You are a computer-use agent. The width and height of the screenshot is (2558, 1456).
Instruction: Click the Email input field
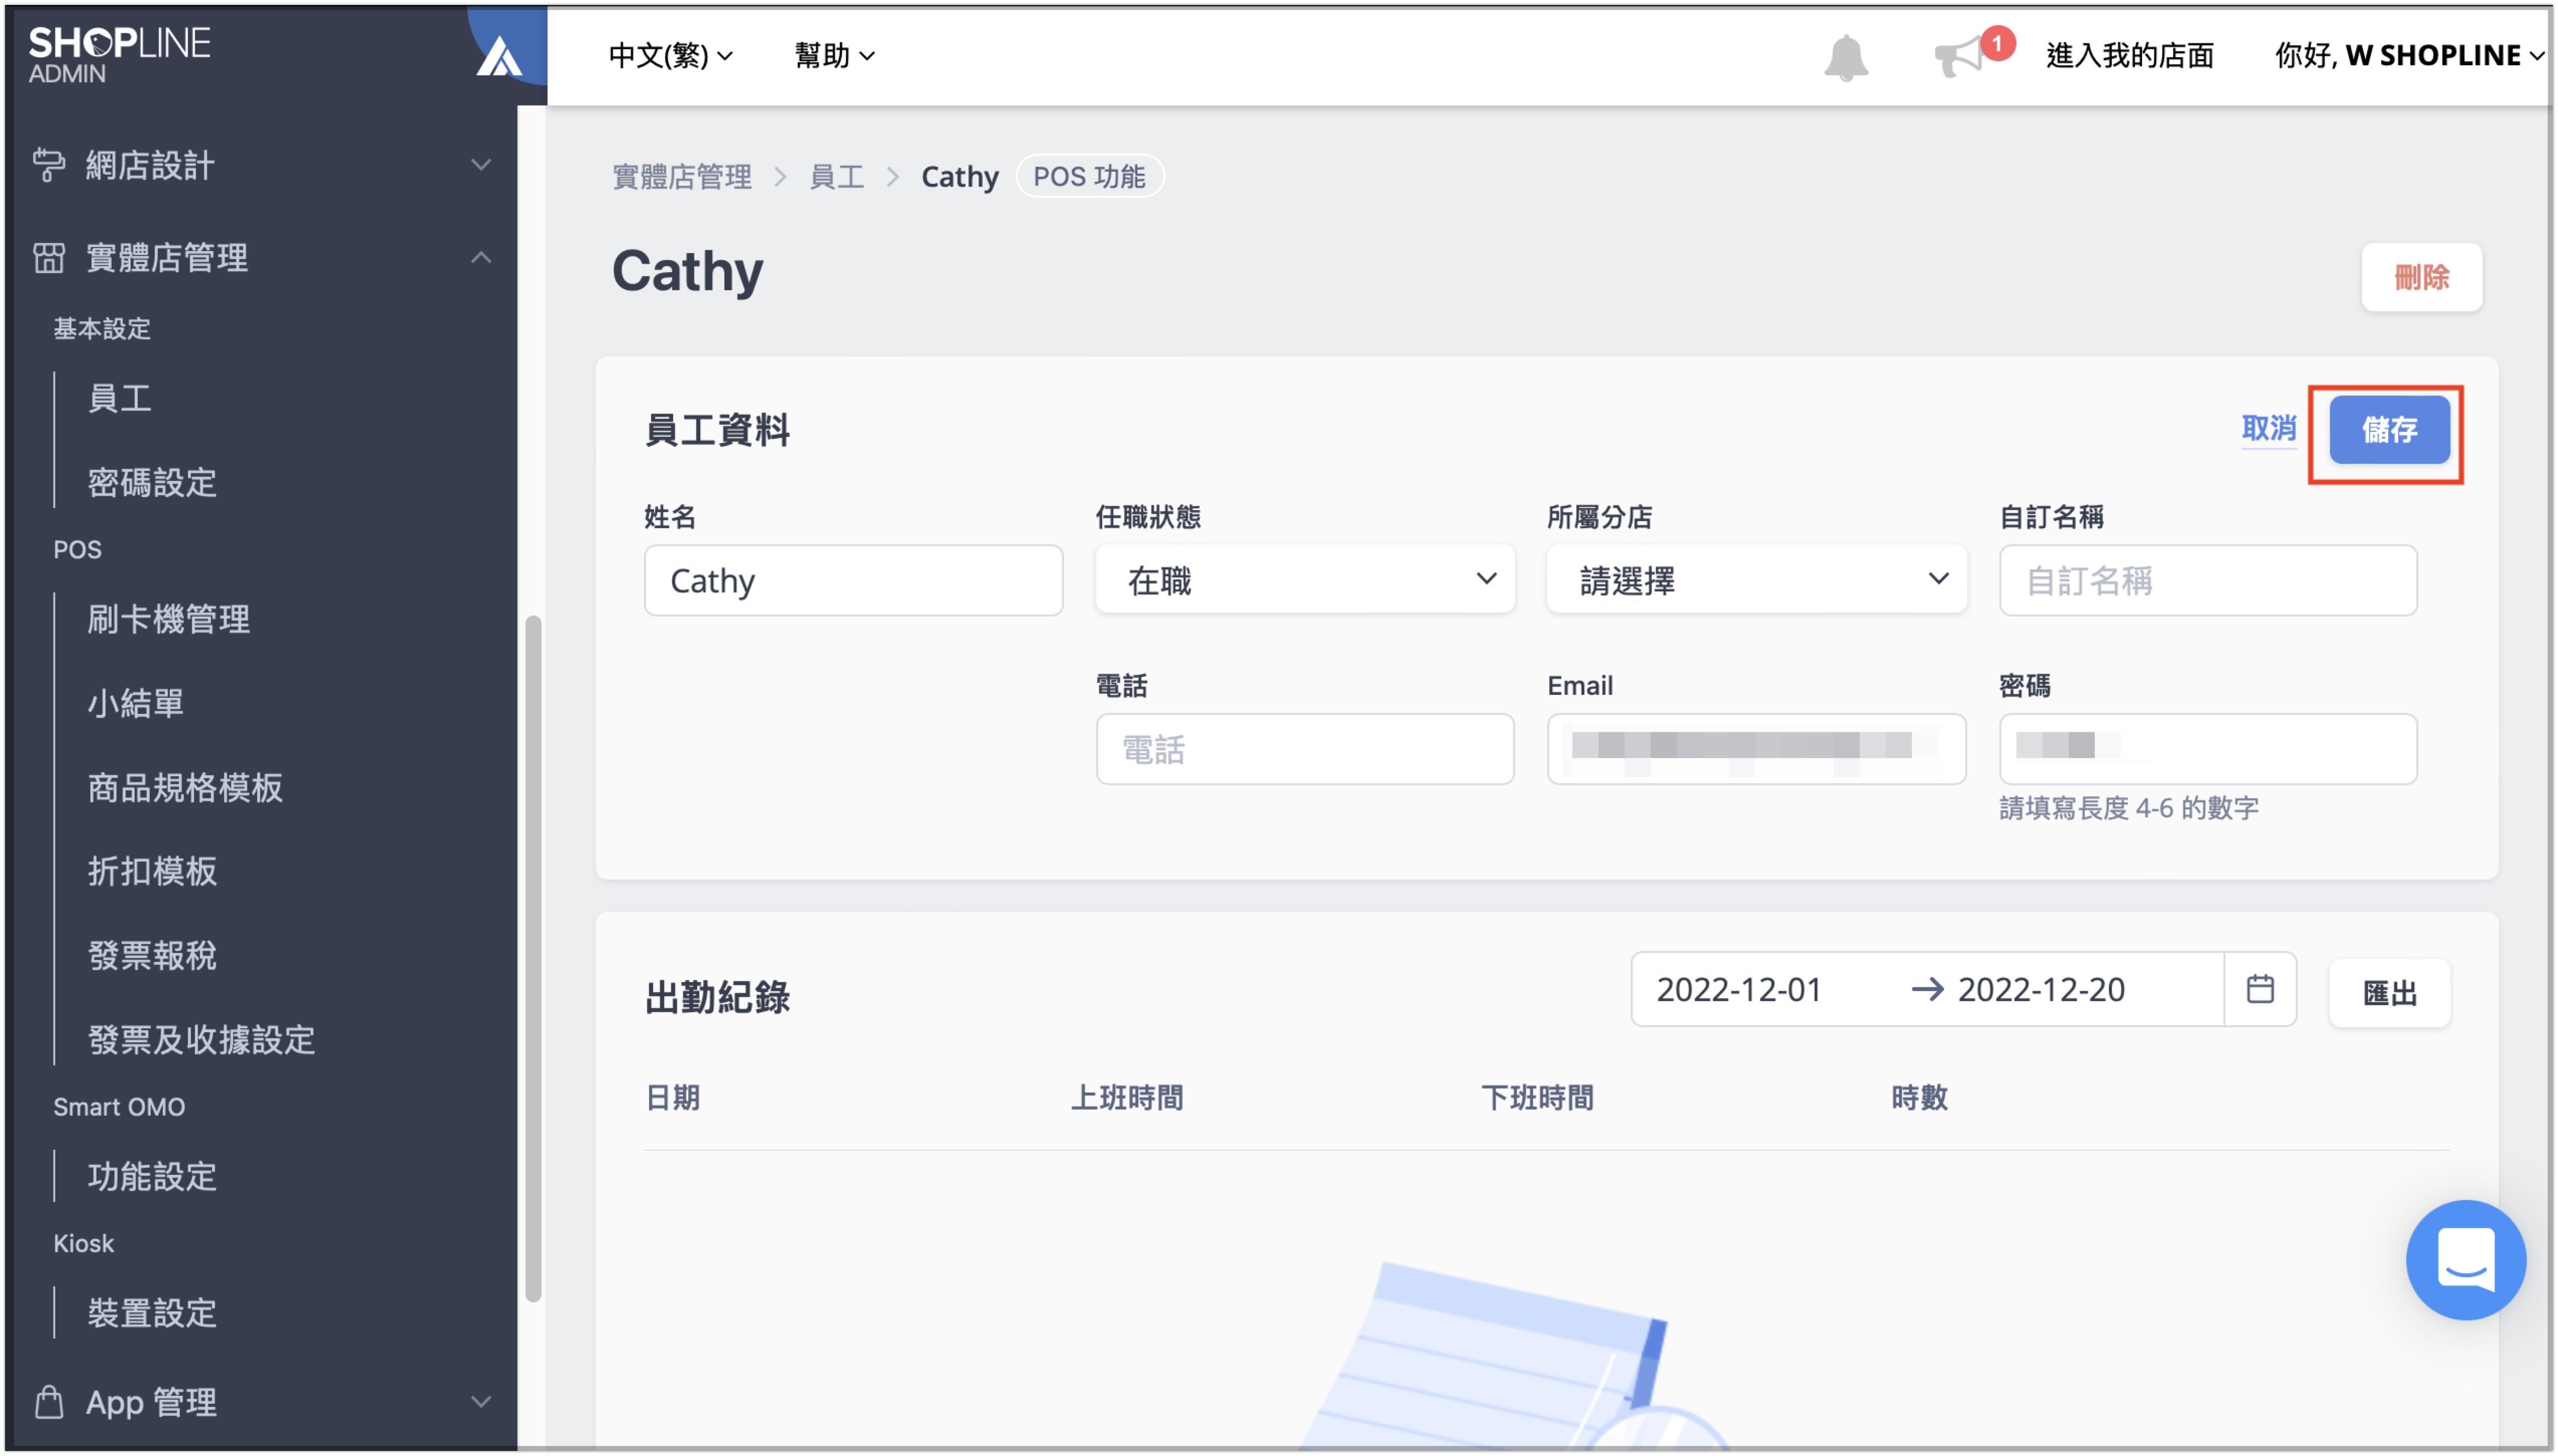coord(1756,749)
